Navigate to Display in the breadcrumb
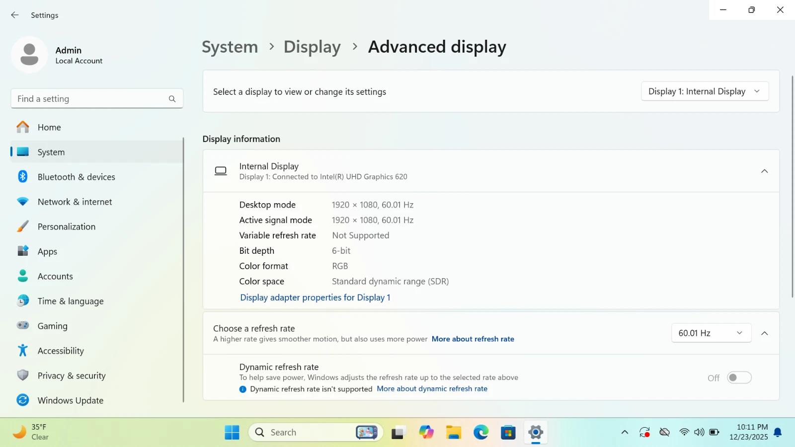The height and width of the screenshot is (447, 795). [312, 47]
